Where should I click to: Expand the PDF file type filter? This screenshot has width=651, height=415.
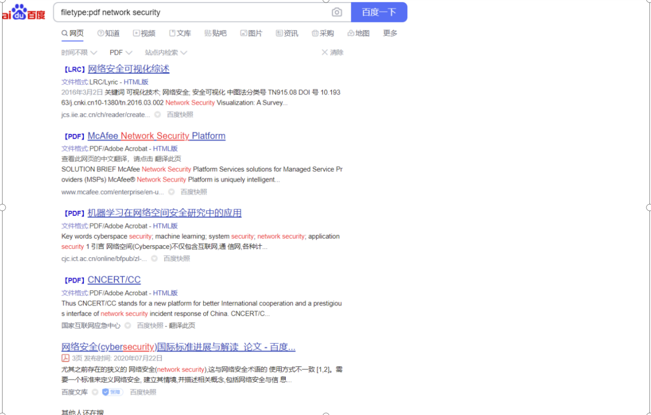[121, 53]
